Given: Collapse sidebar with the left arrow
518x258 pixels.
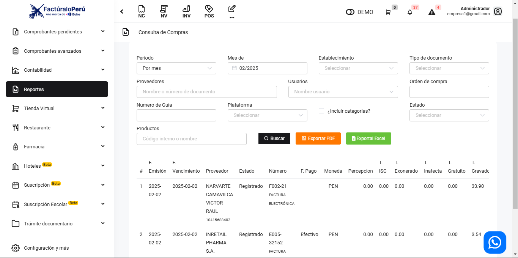Looking at the screenshot, I should click(122, 11).
